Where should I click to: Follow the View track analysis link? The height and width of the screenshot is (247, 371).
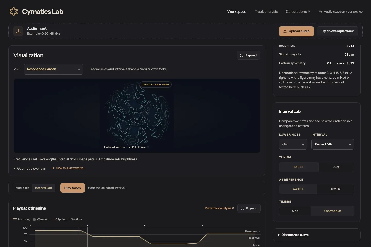pos(220,208)
